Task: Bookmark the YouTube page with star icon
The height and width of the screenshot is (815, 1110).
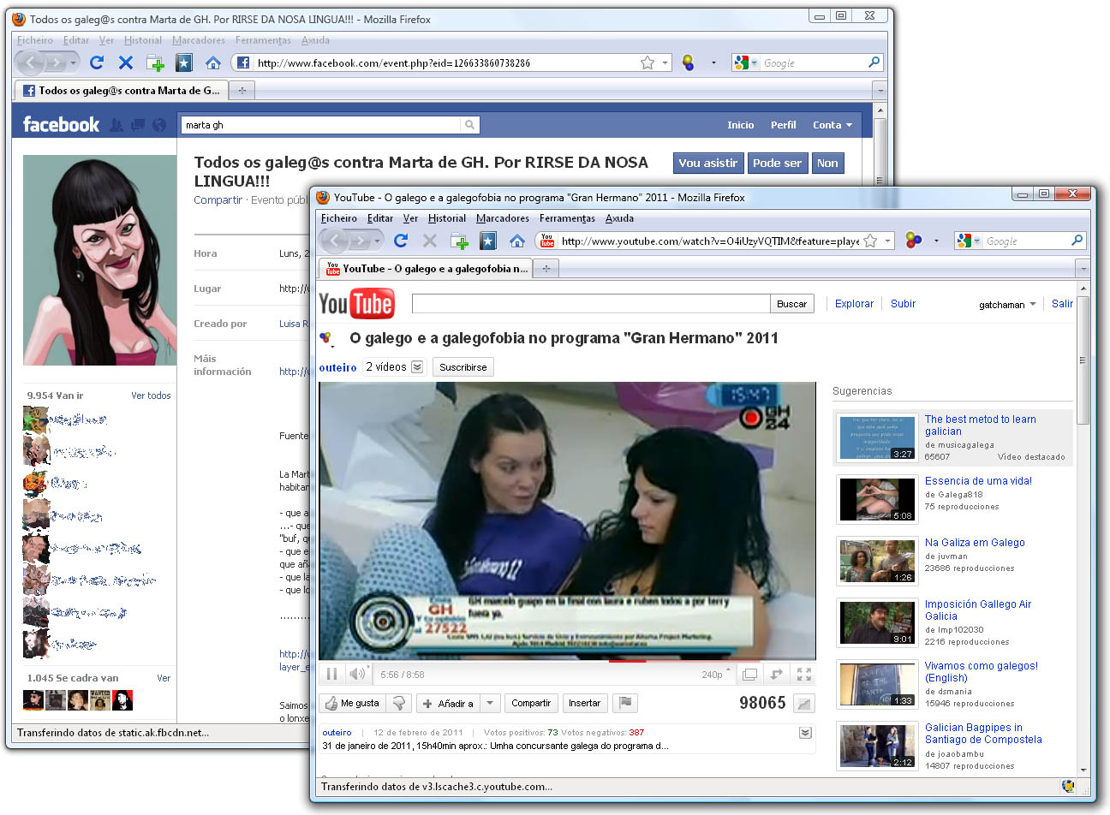Action: click(870, 241)
